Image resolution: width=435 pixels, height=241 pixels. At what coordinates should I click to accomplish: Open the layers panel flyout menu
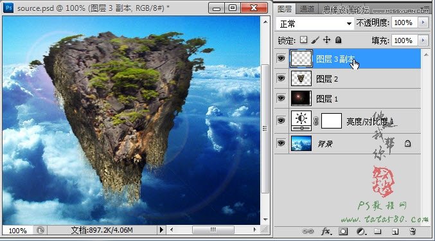pyautogui.click(x=425, y=8)
